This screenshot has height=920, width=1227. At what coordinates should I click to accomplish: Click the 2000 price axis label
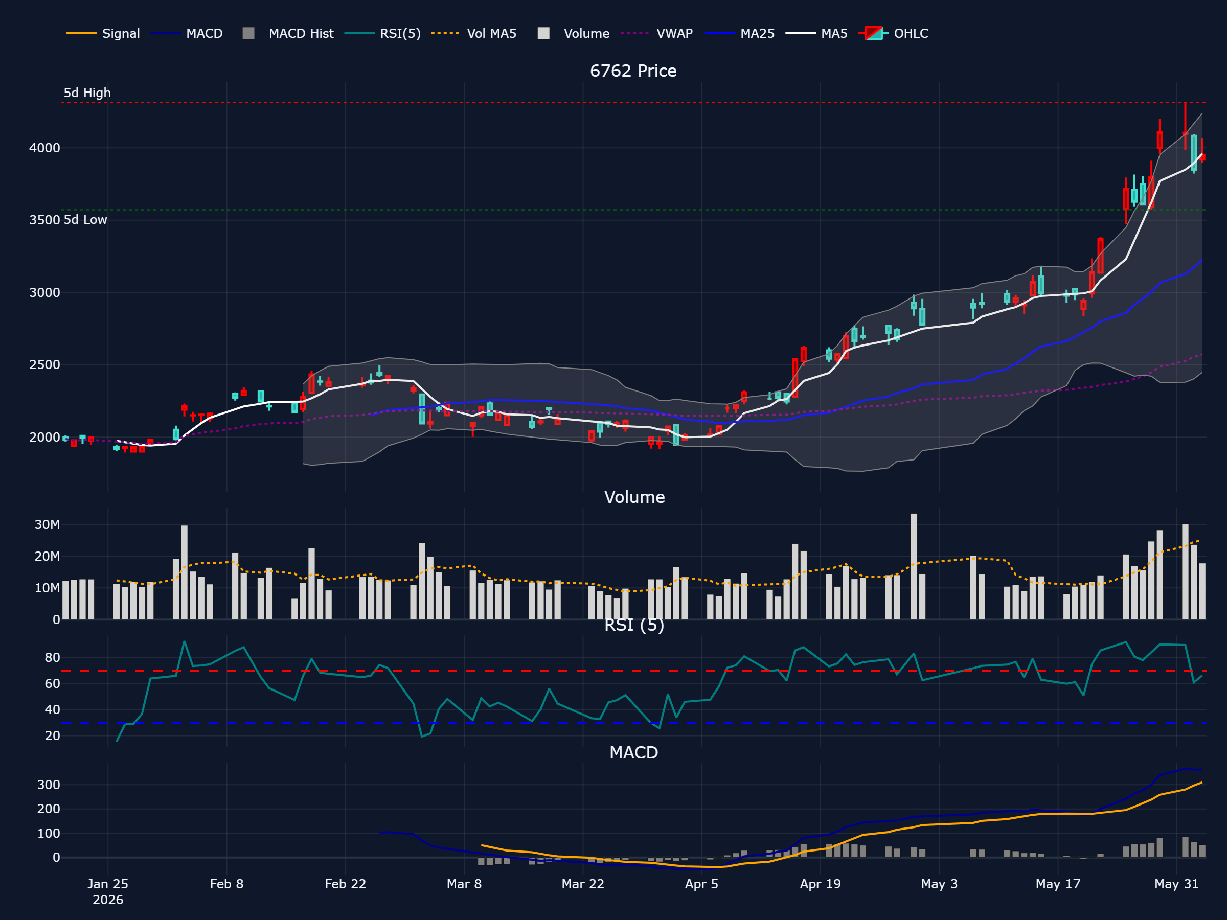click(x=44, y=438)
